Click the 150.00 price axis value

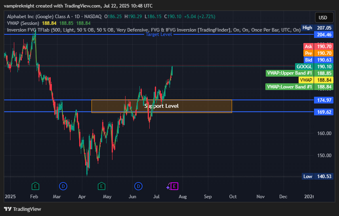(324, 156)
